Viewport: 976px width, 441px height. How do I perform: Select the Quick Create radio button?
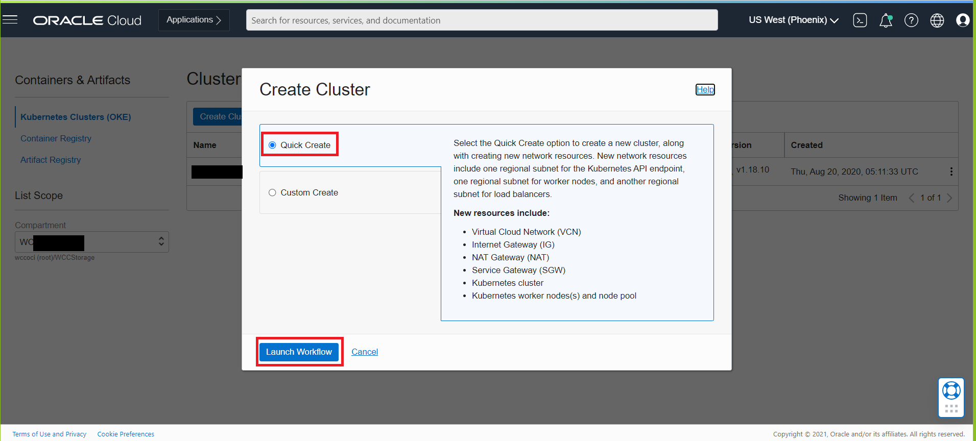[272, 145]
